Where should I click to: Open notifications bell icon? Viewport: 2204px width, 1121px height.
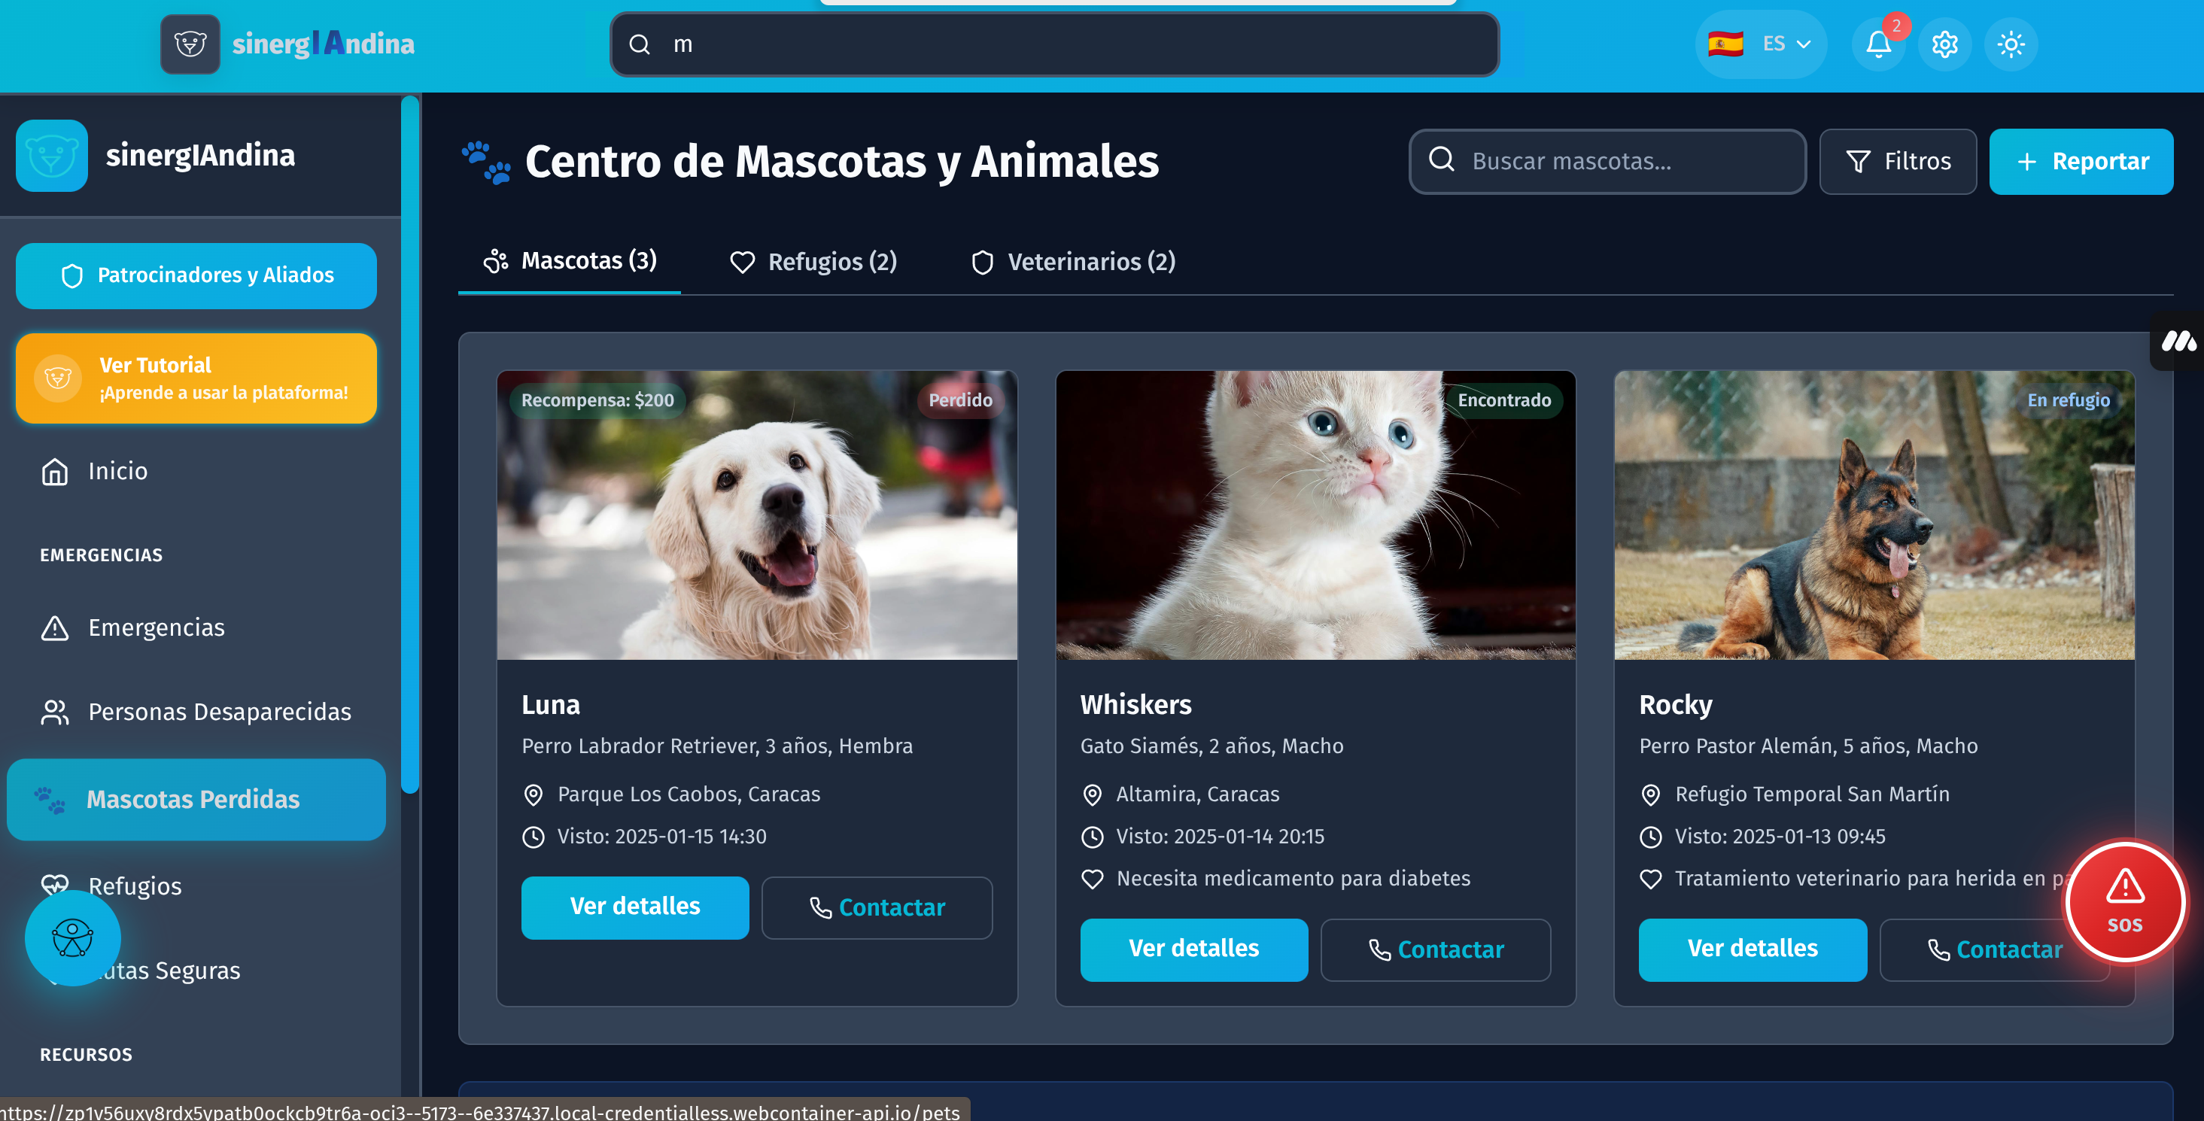[x=1878, y=44]
